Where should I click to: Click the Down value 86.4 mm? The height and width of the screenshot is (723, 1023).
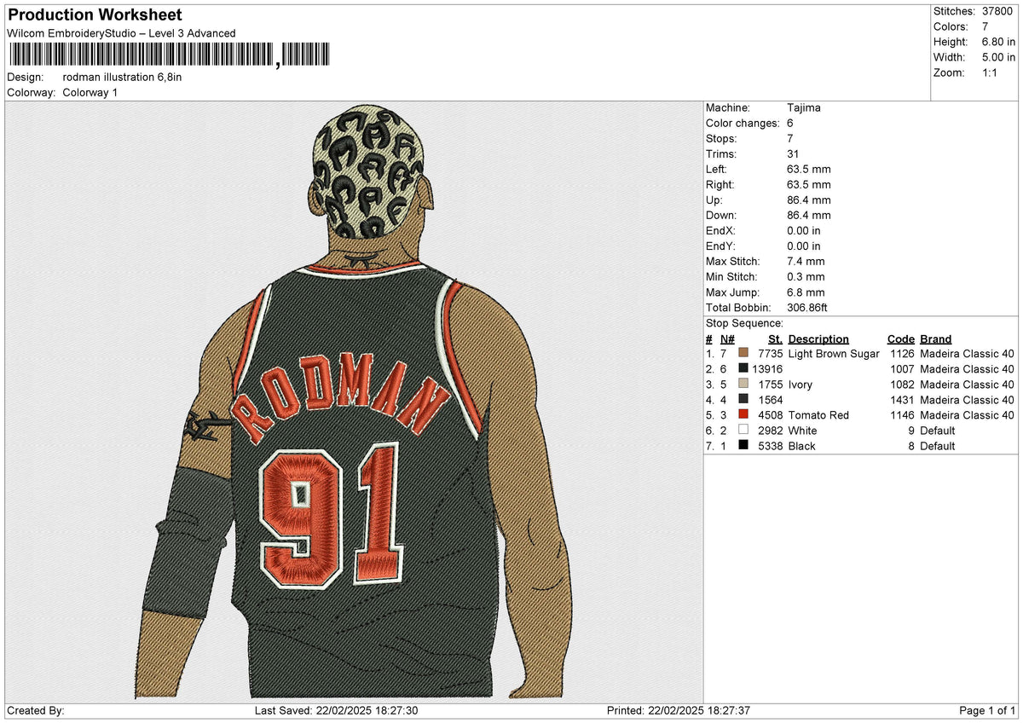(808, 216)
